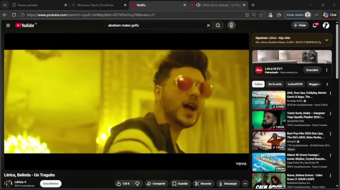
Task: Open the Travis Scott playlist thumbnail
Action: click(269, 120)
